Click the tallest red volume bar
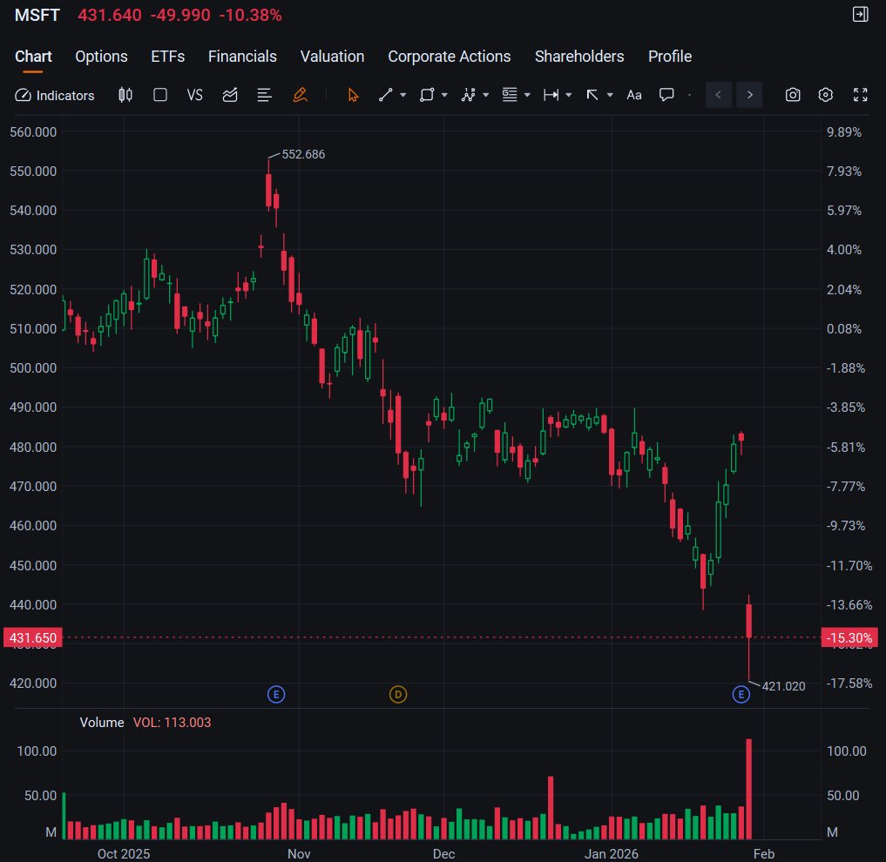The width and height of the screenshot is (886, 862). coord(748,789)
